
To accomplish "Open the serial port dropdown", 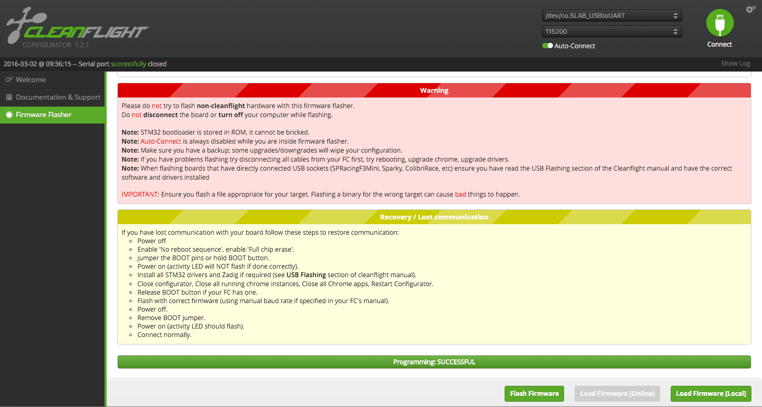I will [x=611, y=15].
